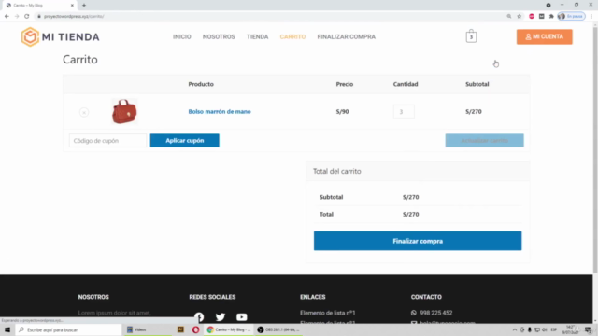Click the red extension icon in the toolbar

tap(532, 16)
